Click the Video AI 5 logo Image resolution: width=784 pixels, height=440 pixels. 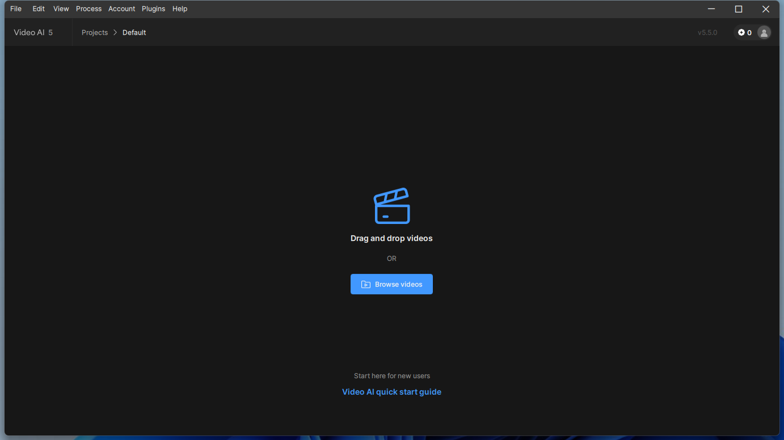pos(33,32)
